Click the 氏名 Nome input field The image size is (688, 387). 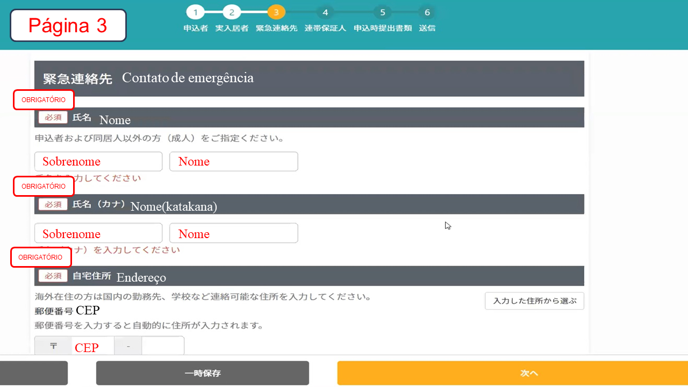[233, 161]
